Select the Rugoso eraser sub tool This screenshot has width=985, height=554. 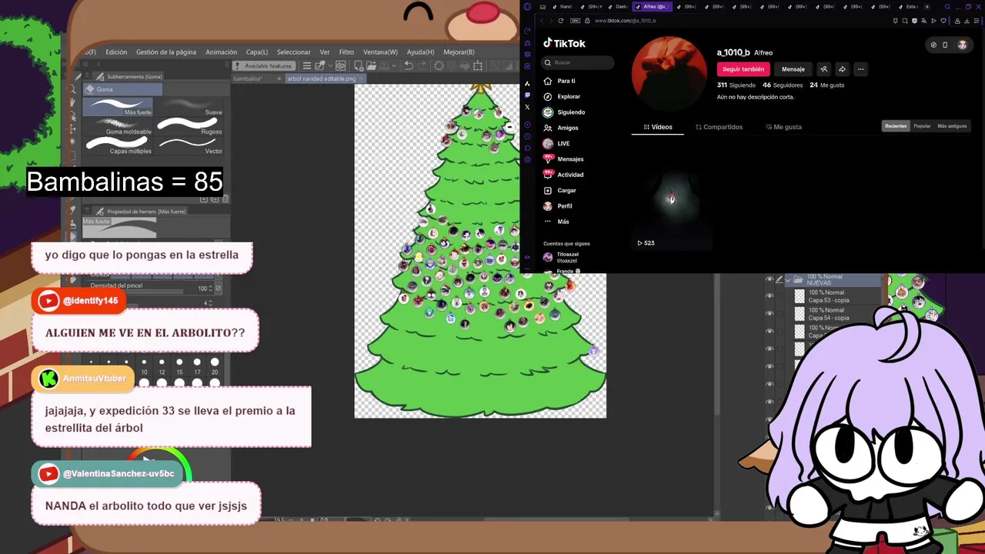click(189, 126)
